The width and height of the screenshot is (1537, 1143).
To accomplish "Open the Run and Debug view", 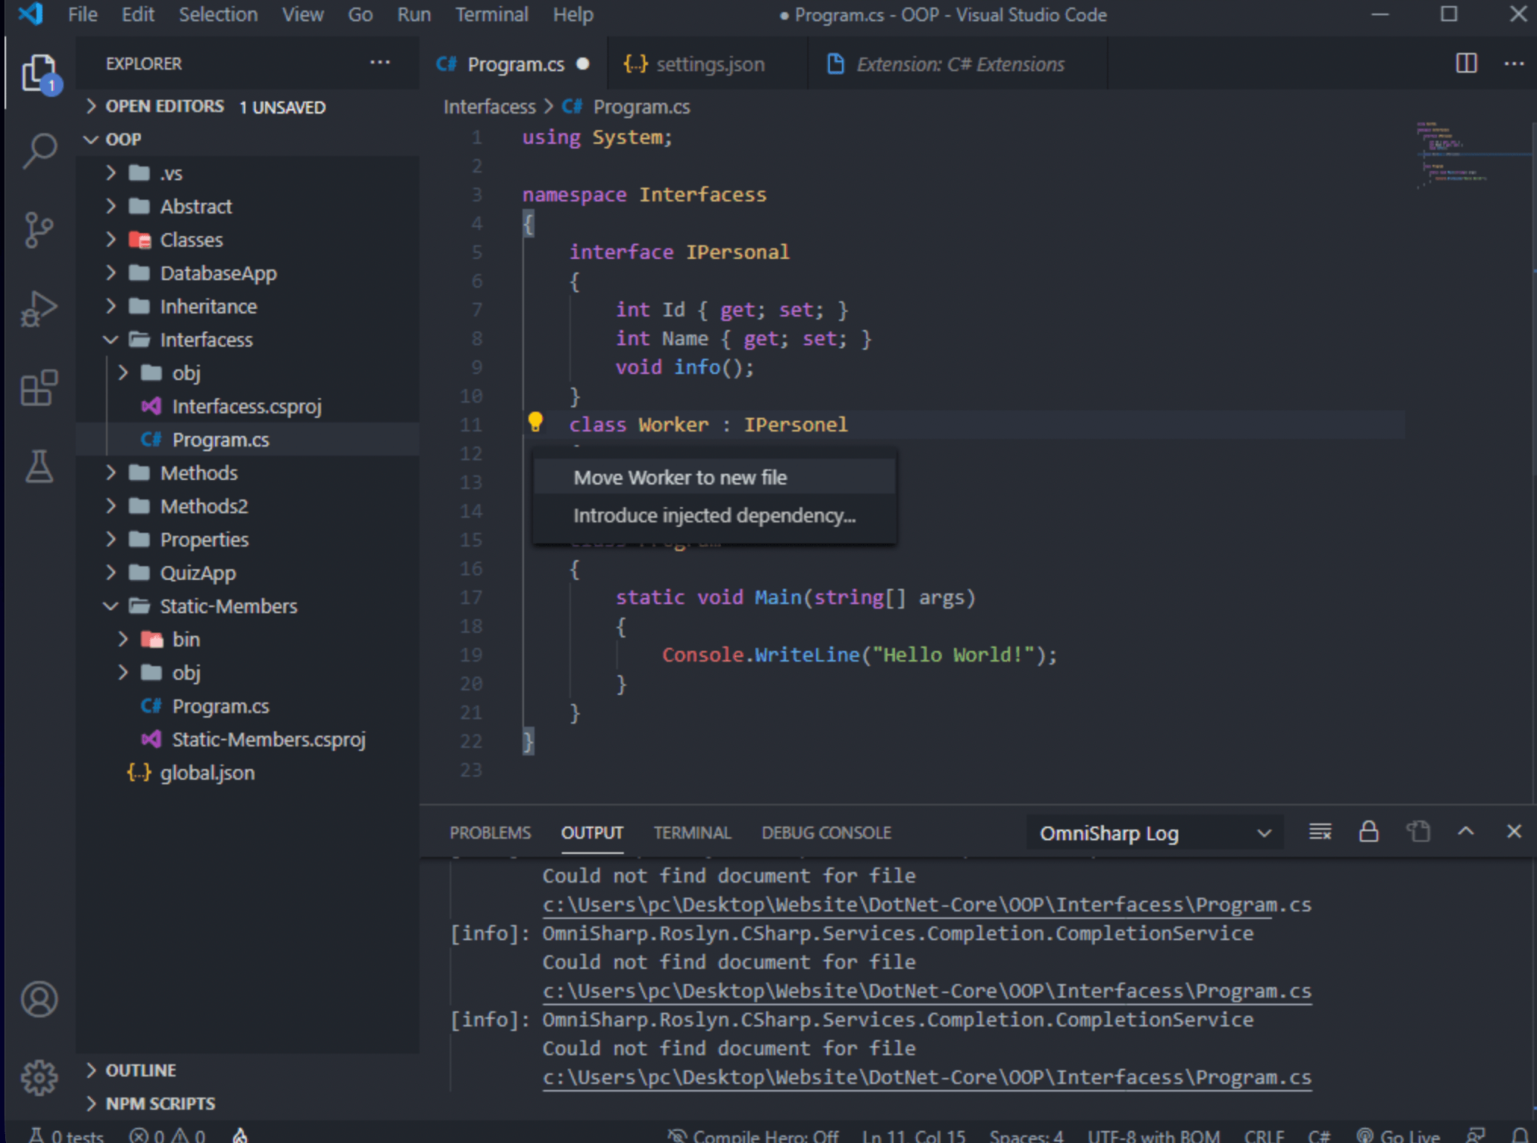I will (x=39, y=308).
